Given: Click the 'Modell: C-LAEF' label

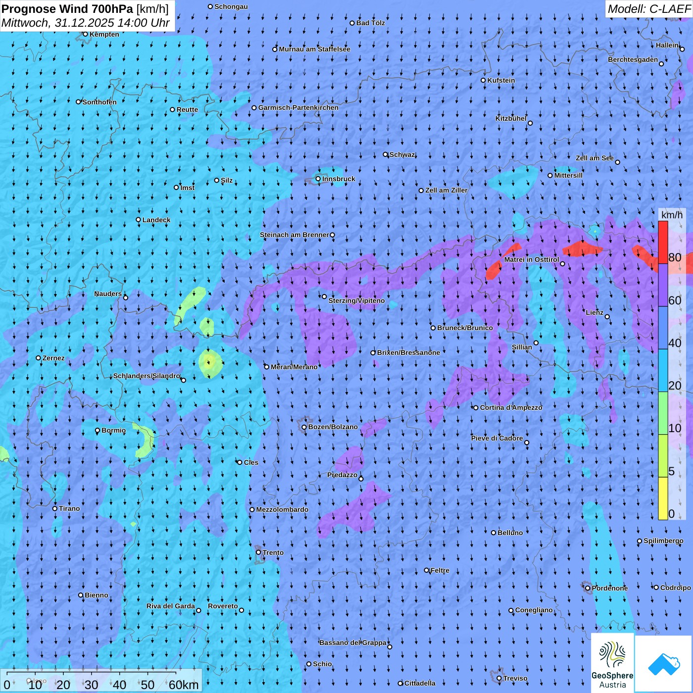Looking at the screenshot, I should click(648, 9).
